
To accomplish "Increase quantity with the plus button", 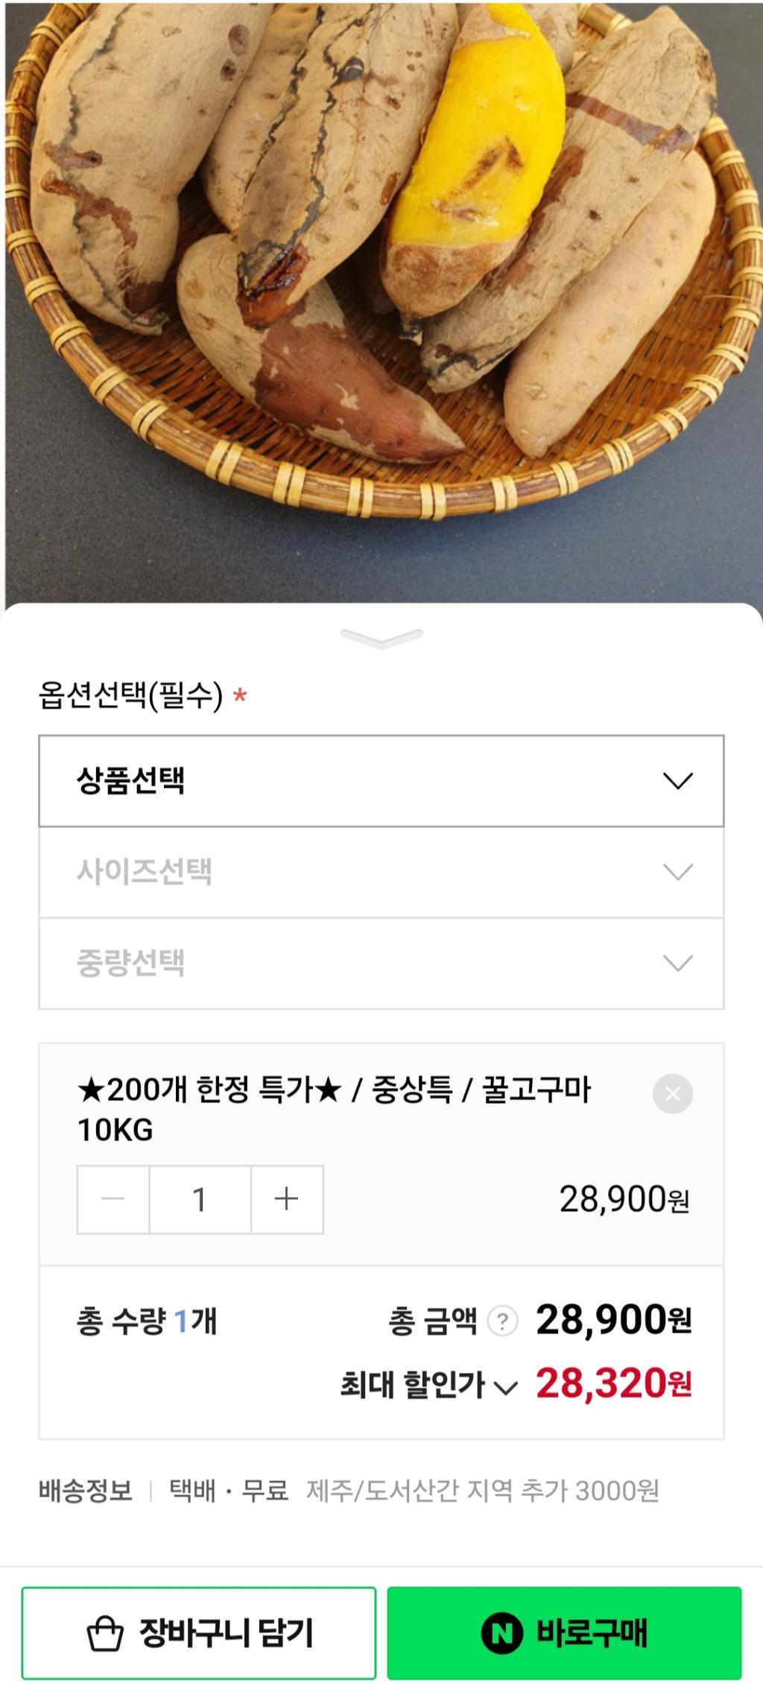I will pos(287,1199).
